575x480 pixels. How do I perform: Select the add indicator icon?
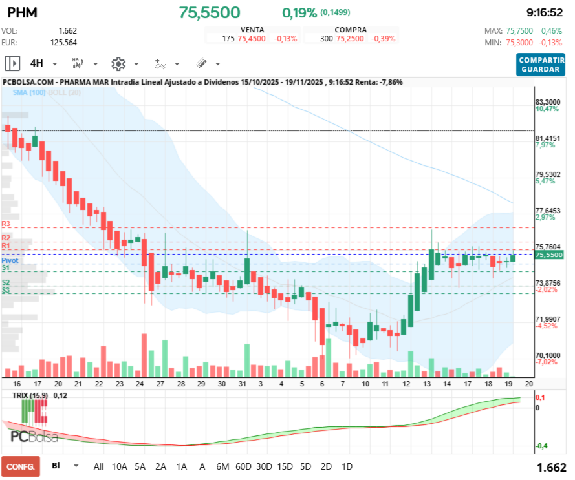159,63
